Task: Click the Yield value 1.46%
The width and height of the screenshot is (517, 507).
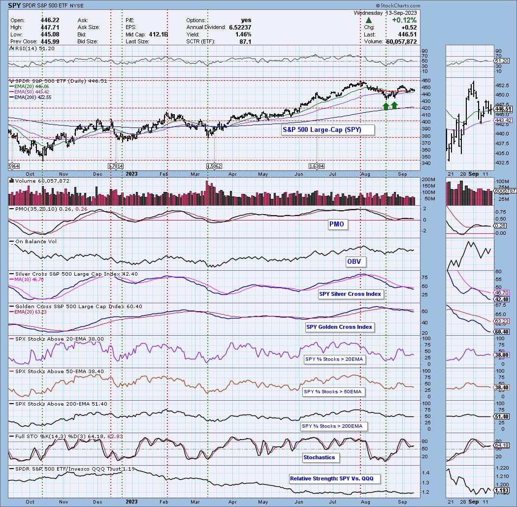Action: click(x=243, y=34)
